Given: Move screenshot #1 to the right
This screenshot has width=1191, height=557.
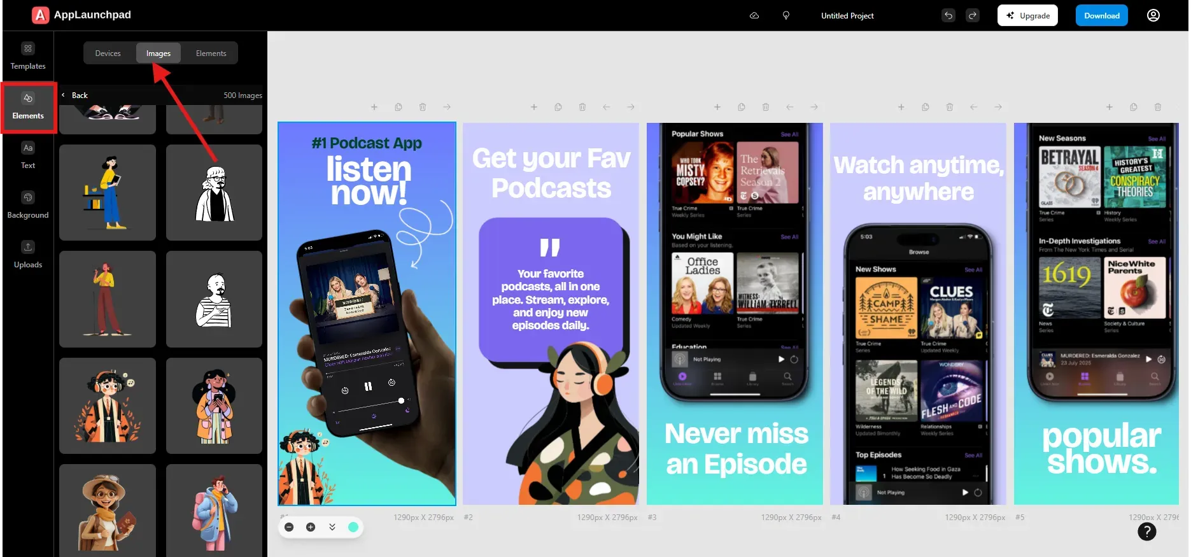Looking at the screenshot, I should (x=447, y=107).
